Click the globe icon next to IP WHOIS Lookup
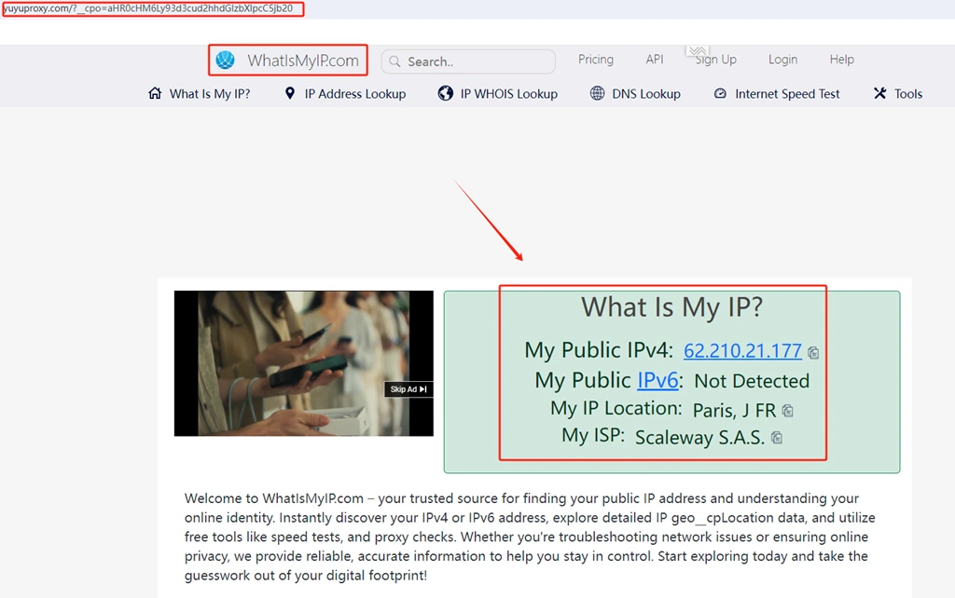Screen dimensions: 955x598 pos(446,93)
